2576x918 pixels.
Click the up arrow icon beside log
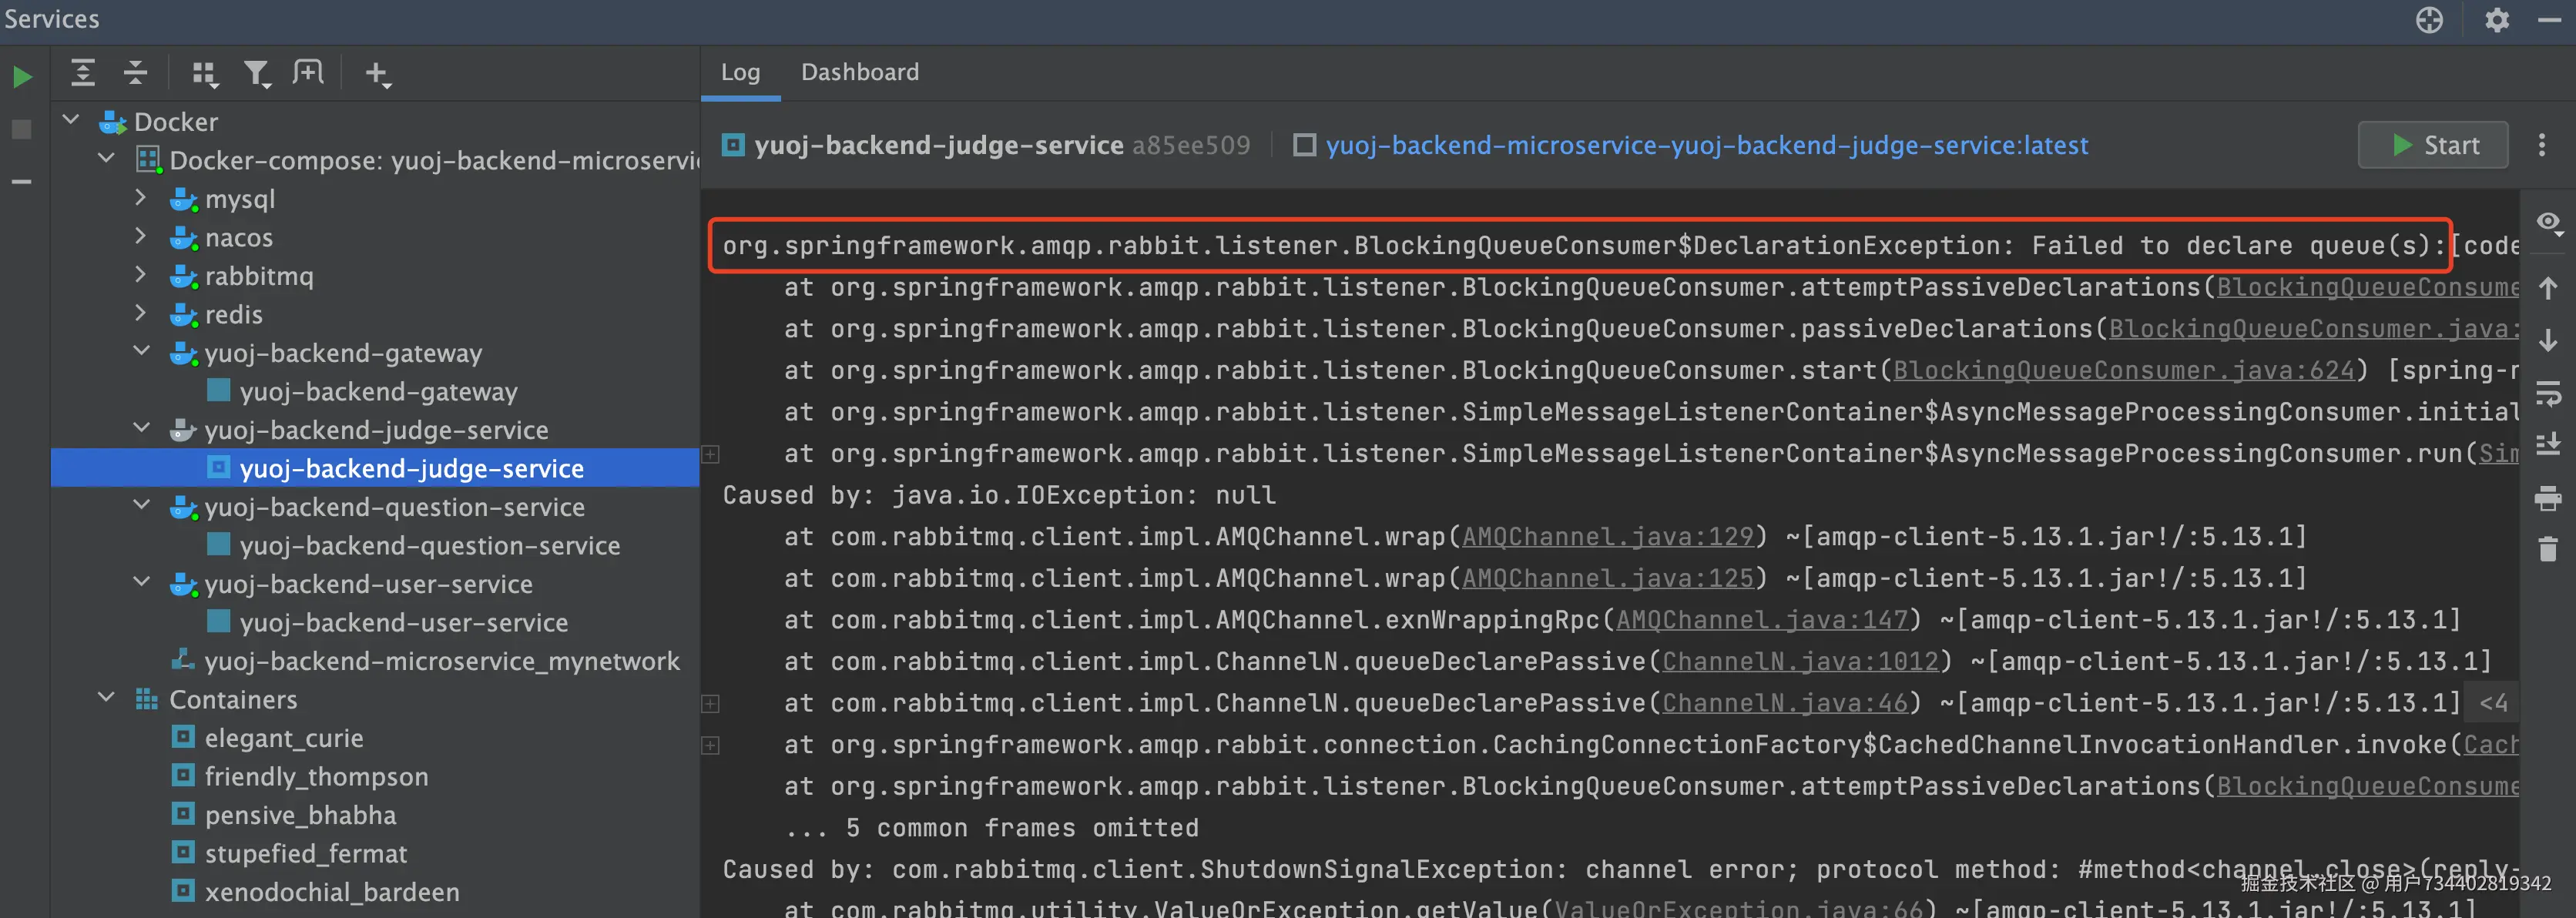click(2548, 289)
